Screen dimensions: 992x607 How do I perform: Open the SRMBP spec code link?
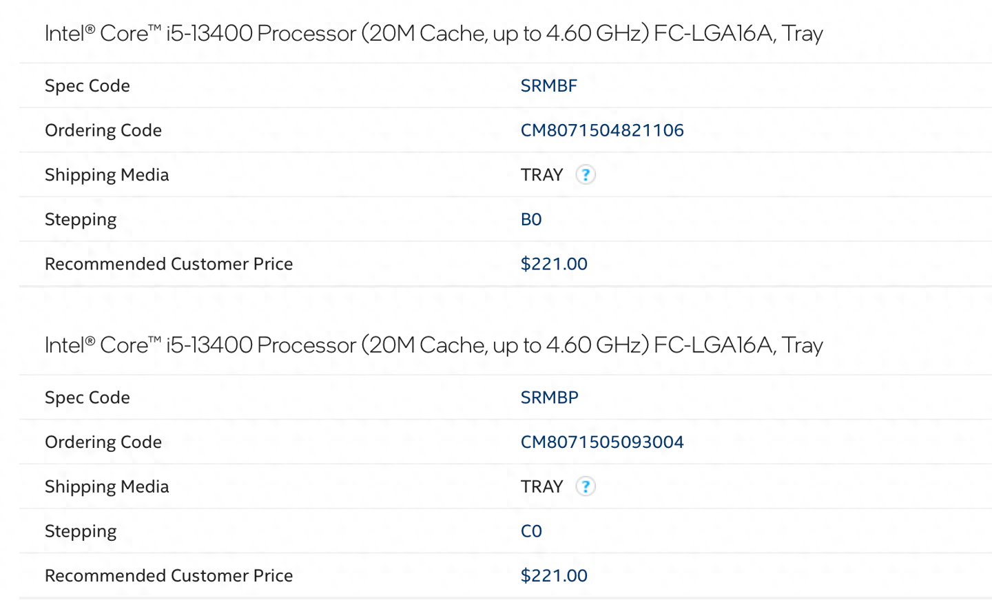point(549,398)
